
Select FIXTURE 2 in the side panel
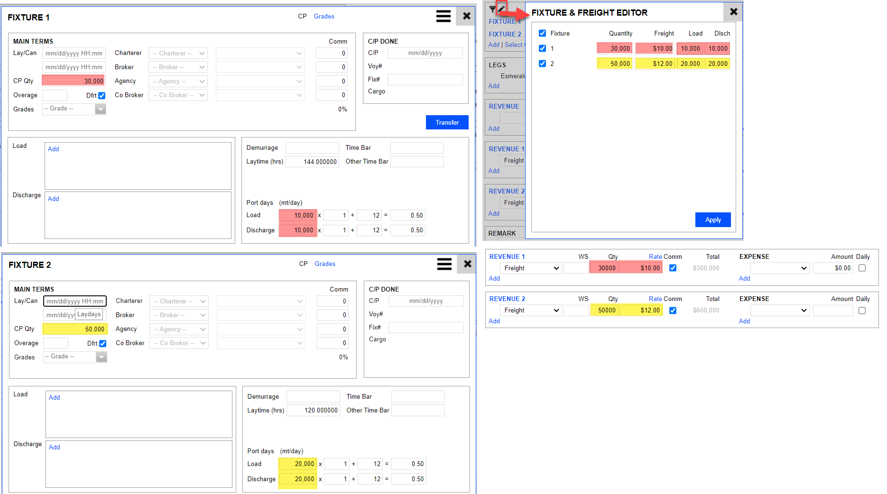point(505,34)
